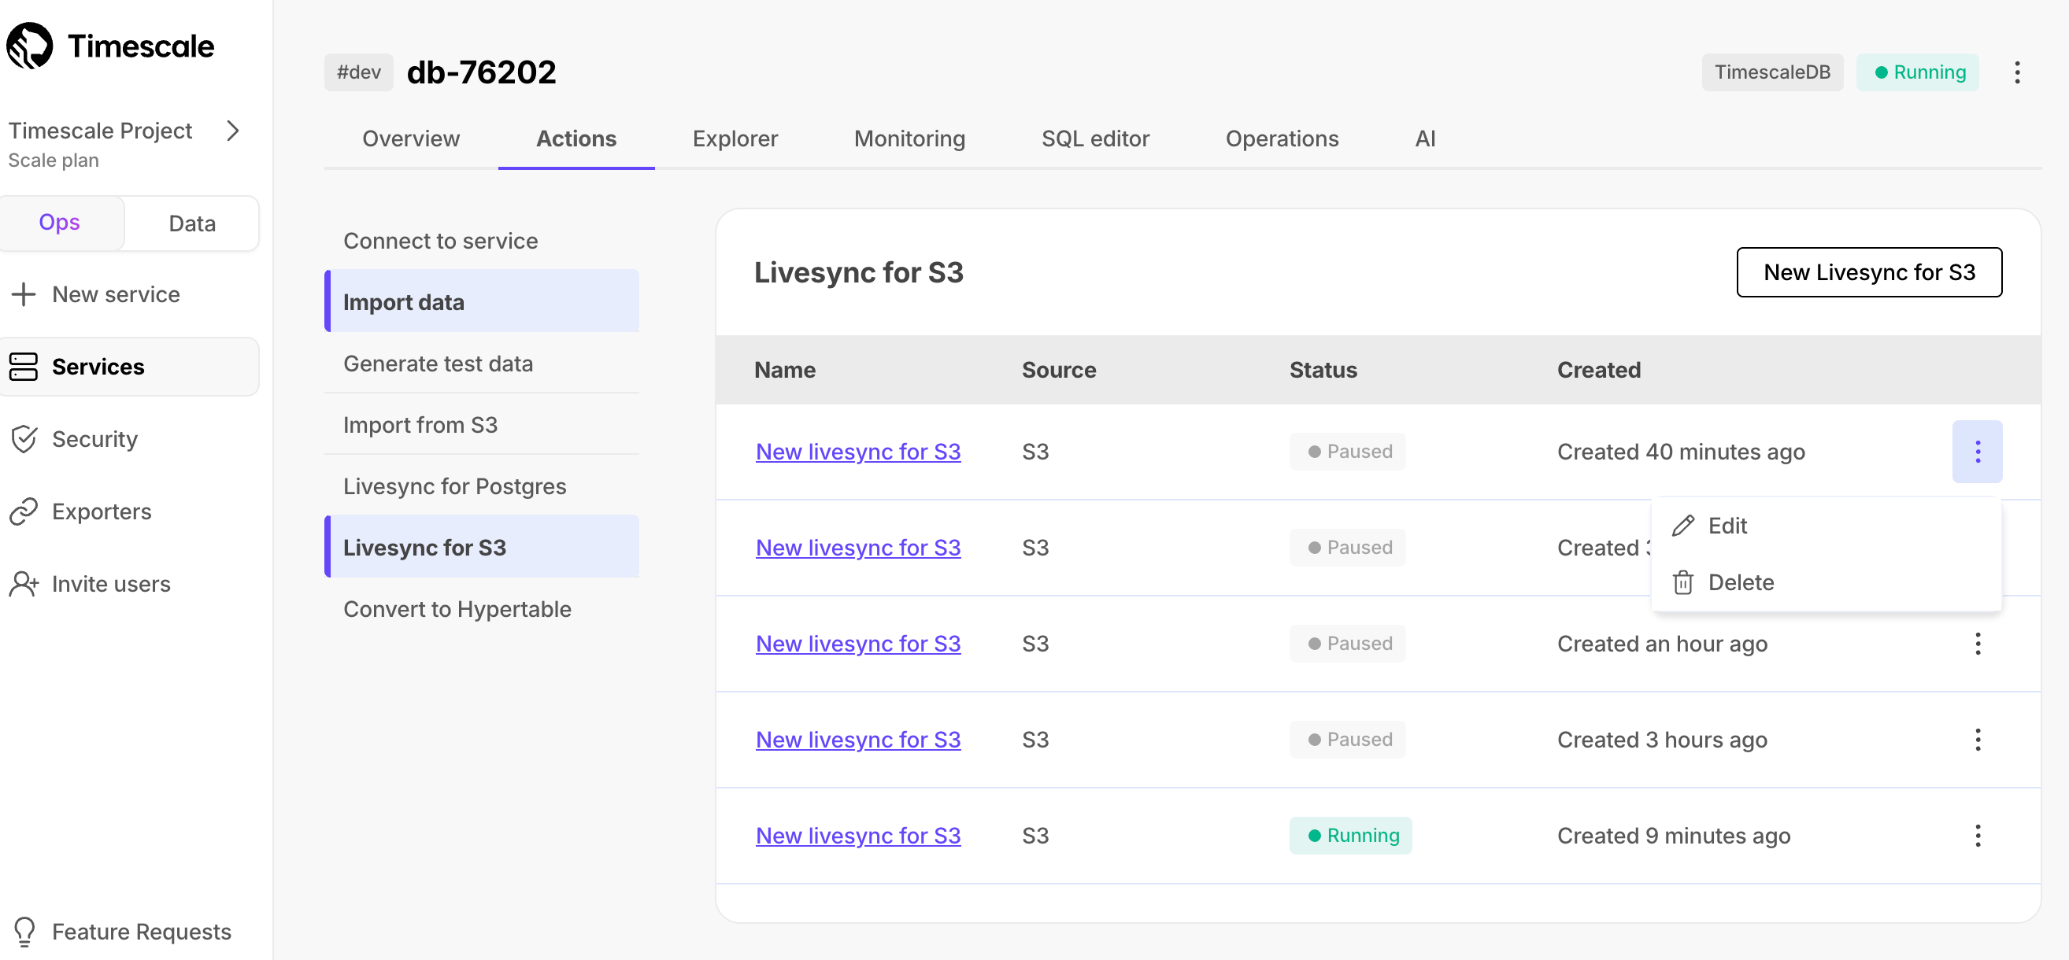Open Livesync for Postgres option
This screenshot has width=2069, height=960.
(482, 486)
